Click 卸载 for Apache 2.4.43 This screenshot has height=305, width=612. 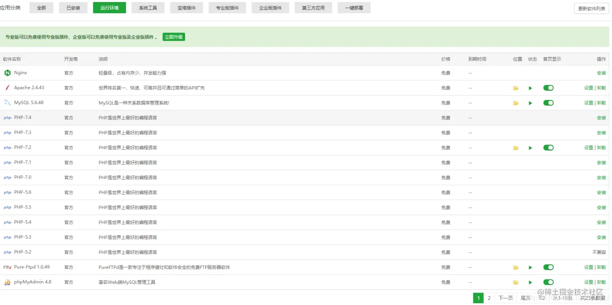[601, 88]
